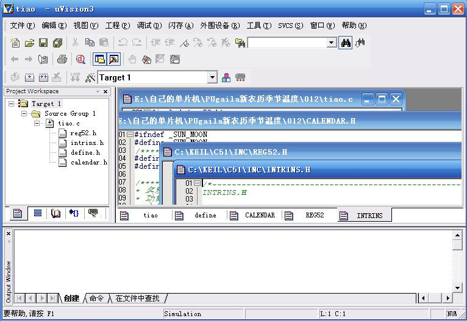Image resolution: width=467 pixels, height=321 pixels.
Task: Open the 工程(P) menu
Action: click(x=118, y=26)
